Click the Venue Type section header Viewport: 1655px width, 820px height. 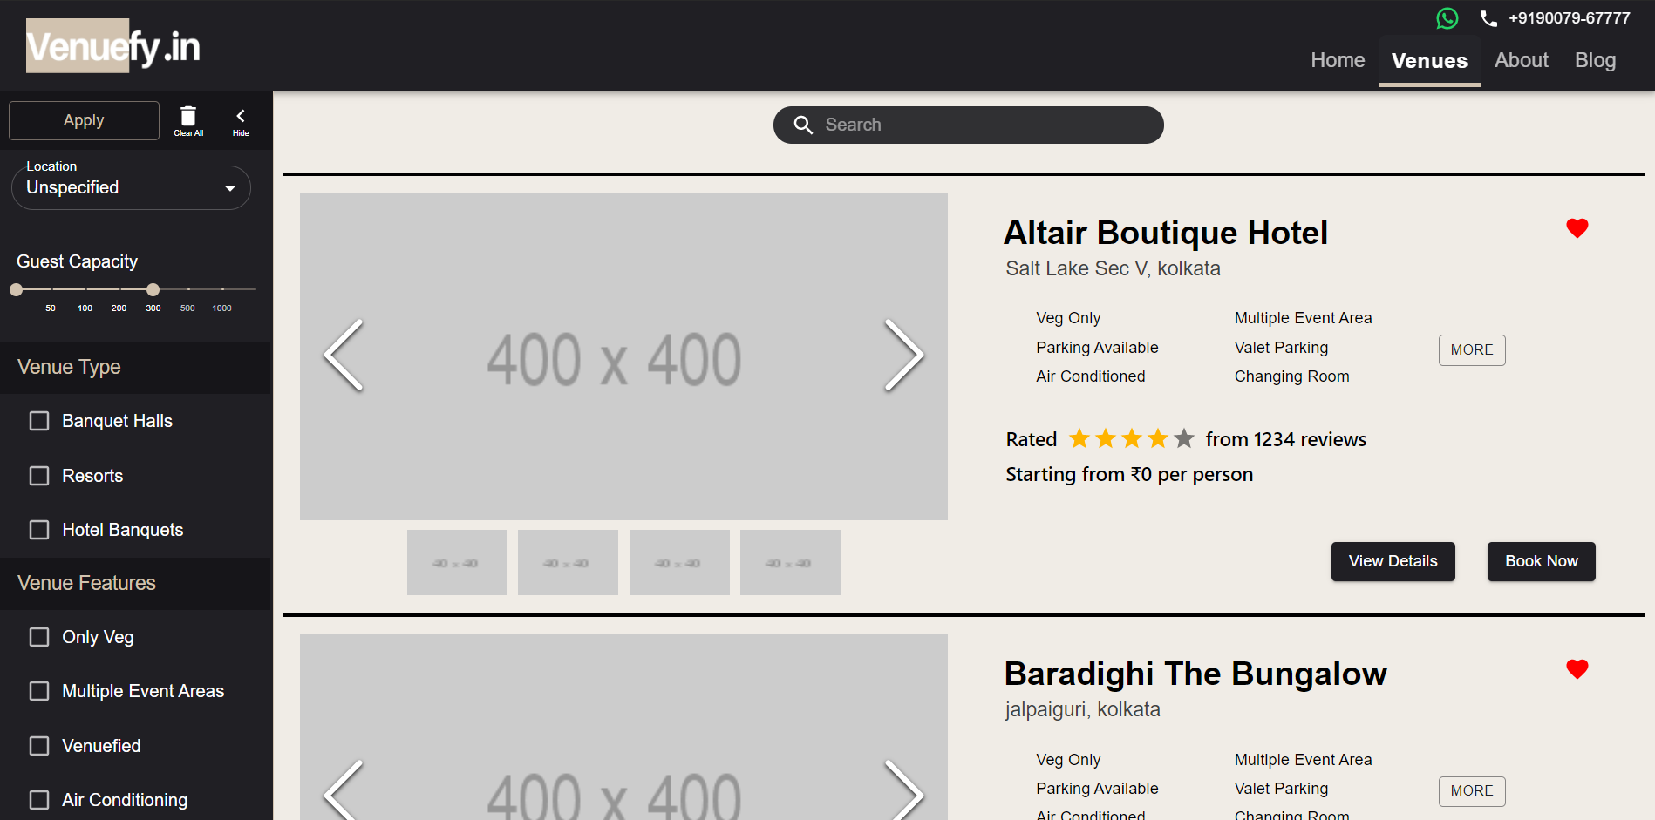click(x=136, y=367)
